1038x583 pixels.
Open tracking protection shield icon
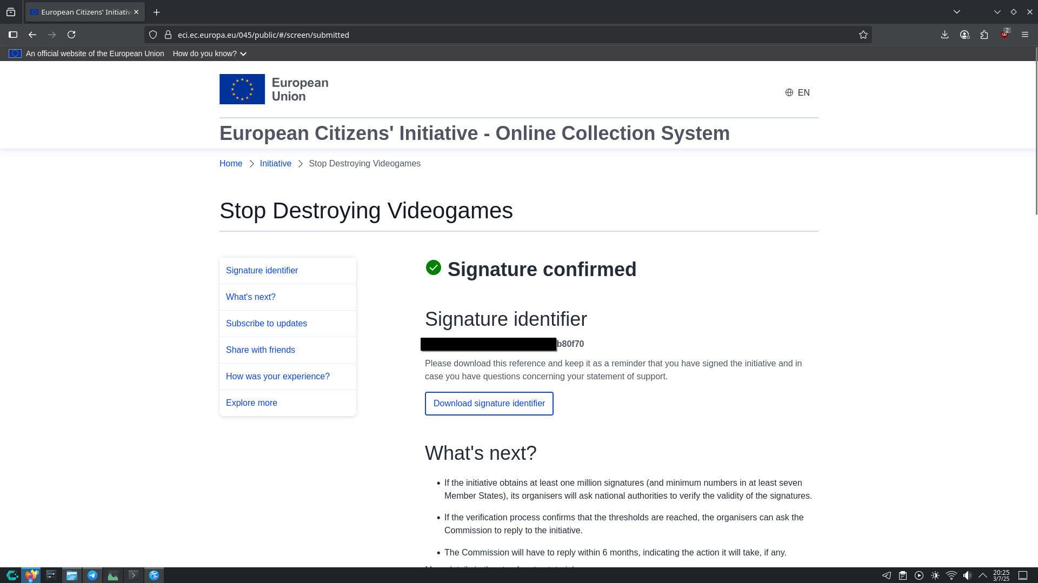click(x=153, y=35)
